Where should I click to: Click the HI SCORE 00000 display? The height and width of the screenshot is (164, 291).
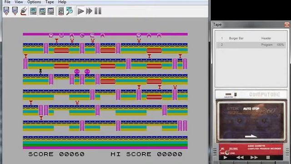(146, 154)
